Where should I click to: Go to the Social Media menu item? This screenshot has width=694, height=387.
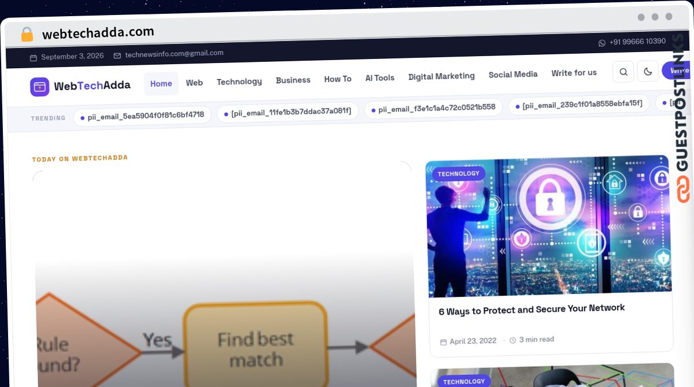pyautogui.click(x=513, y=74)
